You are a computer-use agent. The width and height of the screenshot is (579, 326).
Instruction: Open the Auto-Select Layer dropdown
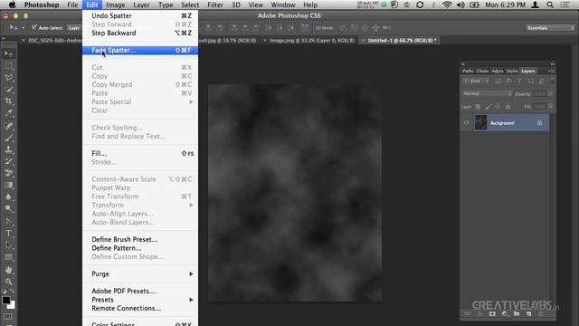74,28
